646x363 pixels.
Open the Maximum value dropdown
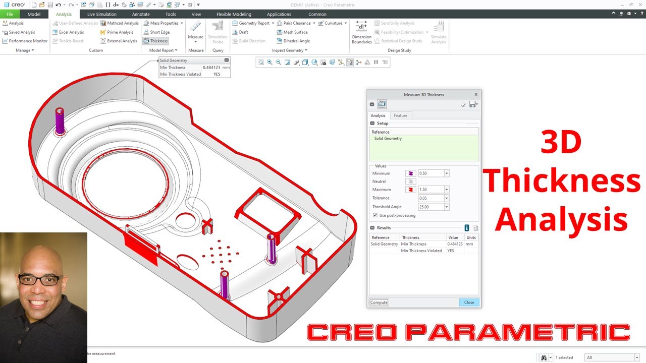447,190
